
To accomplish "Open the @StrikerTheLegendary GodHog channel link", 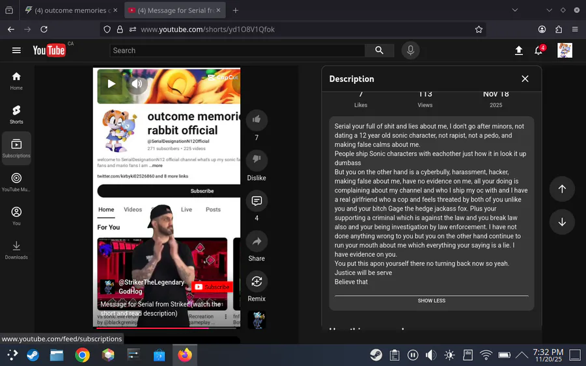I will point(151,287).
